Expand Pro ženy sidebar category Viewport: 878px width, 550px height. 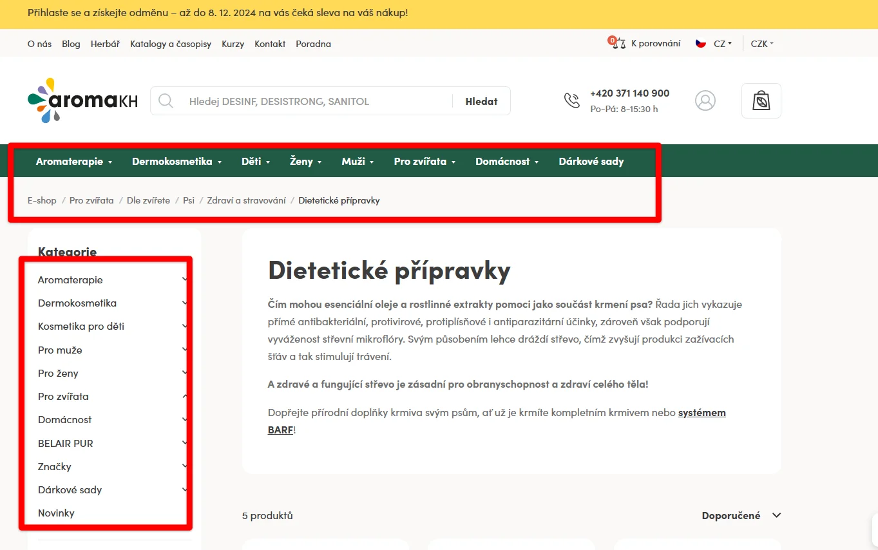click(x=185, y=373)
